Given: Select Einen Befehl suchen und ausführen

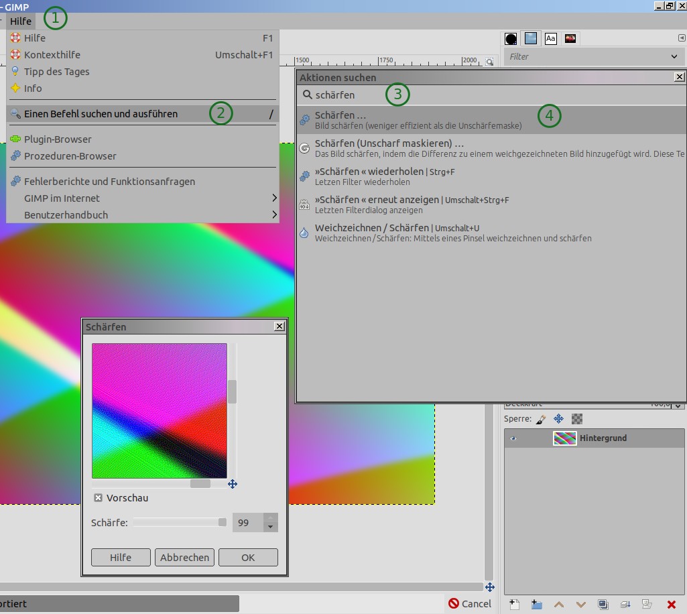Looking at the screenshot, I should (143, 113).
